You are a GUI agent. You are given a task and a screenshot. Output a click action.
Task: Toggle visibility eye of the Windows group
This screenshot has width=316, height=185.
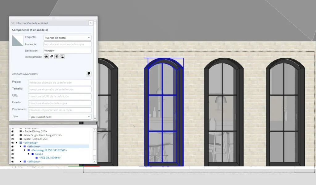13,142
